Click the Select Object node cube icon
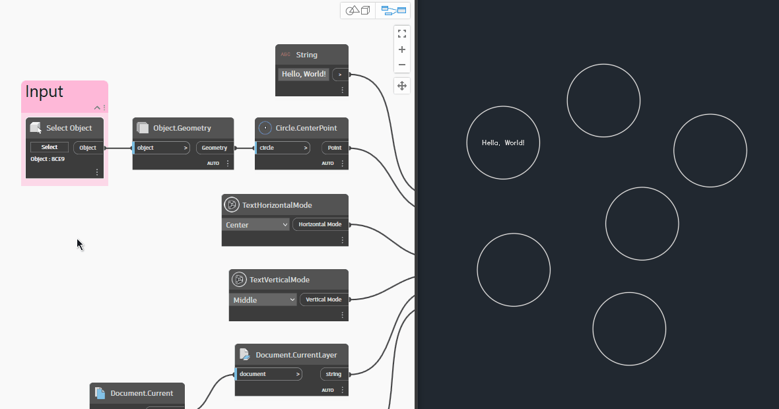Image resolution: width=779 pixels, height=409 pixels. click(36, 128)
